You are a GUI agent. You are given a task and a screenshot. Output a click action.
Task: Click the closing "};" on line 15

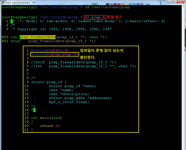[x=33, y=106]
